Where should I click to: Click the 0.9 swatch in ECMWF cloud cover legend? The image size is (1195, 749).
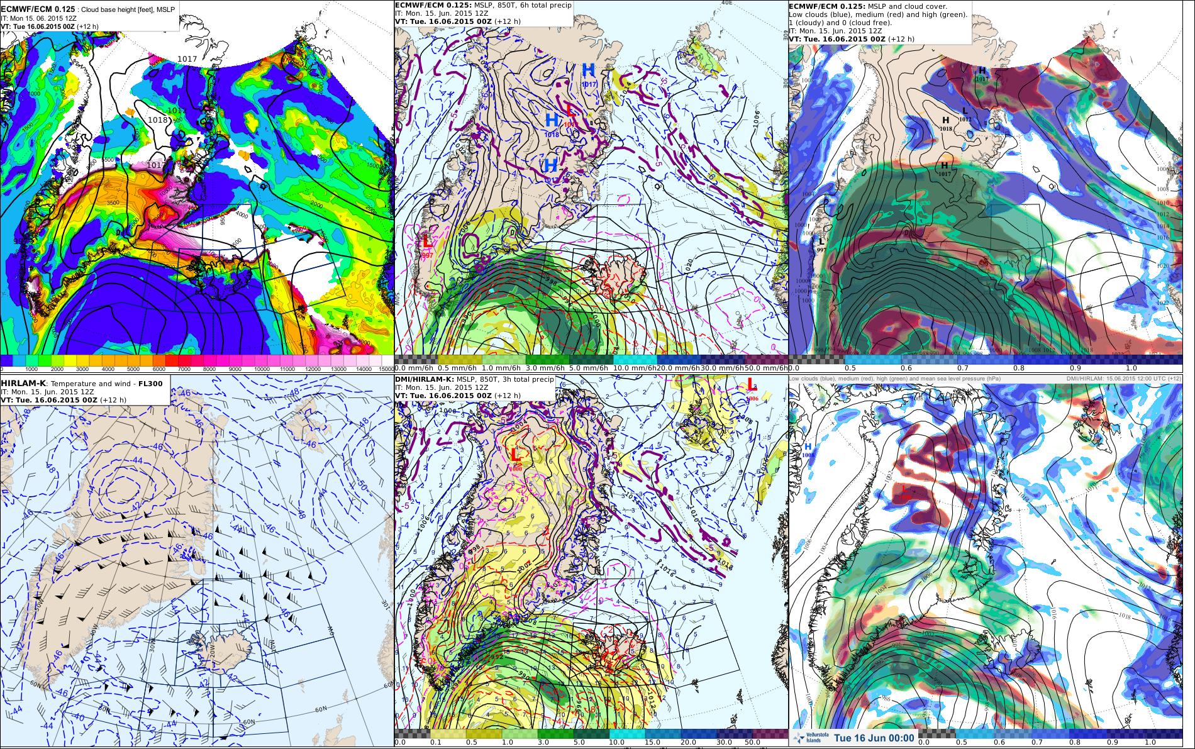coord(1099,358)
